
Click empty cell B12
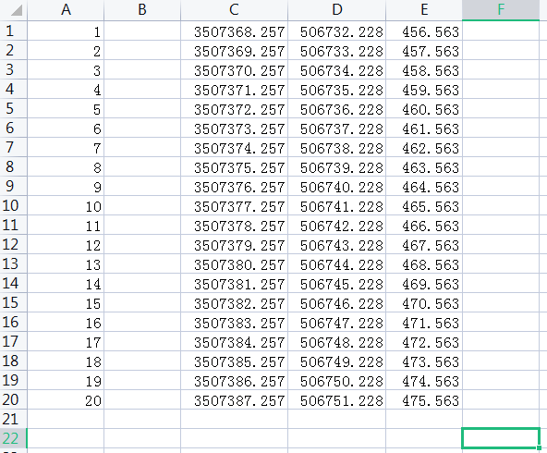tap(142, 244)
